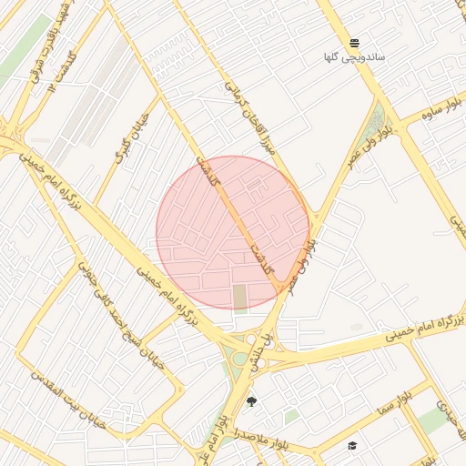Click the red highlighted circle area

point(233,232)
